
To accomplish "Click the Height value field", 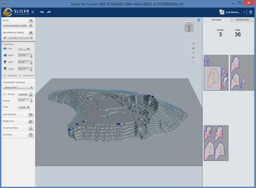I will 24,56.
